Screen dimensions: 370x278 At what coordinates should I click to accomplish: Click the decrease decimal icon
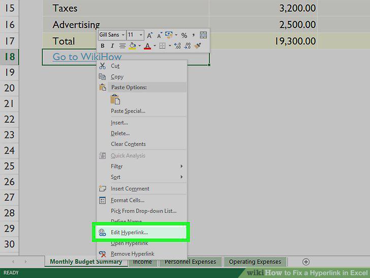[188, 46]
